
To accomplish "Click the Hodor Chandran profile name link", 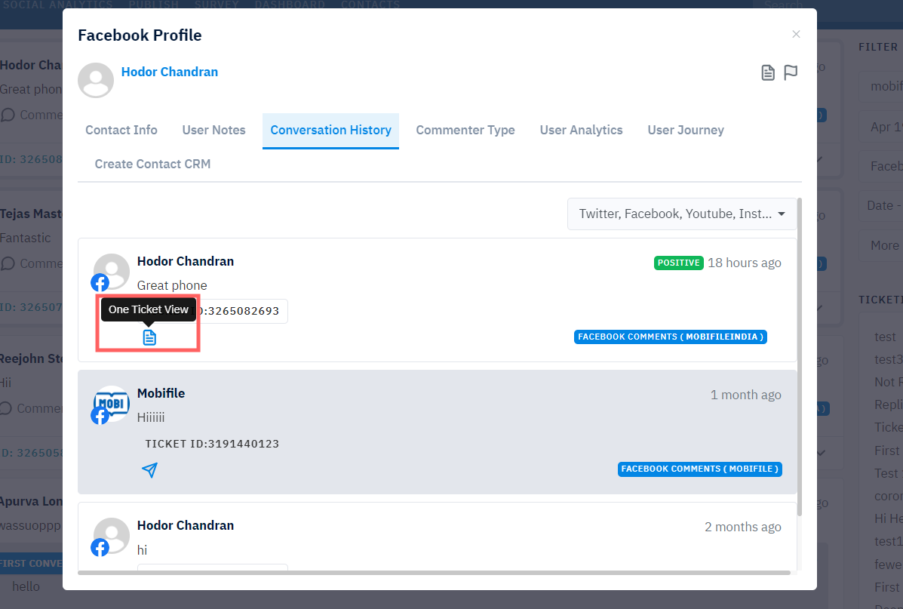I will [x=169, y=72].
